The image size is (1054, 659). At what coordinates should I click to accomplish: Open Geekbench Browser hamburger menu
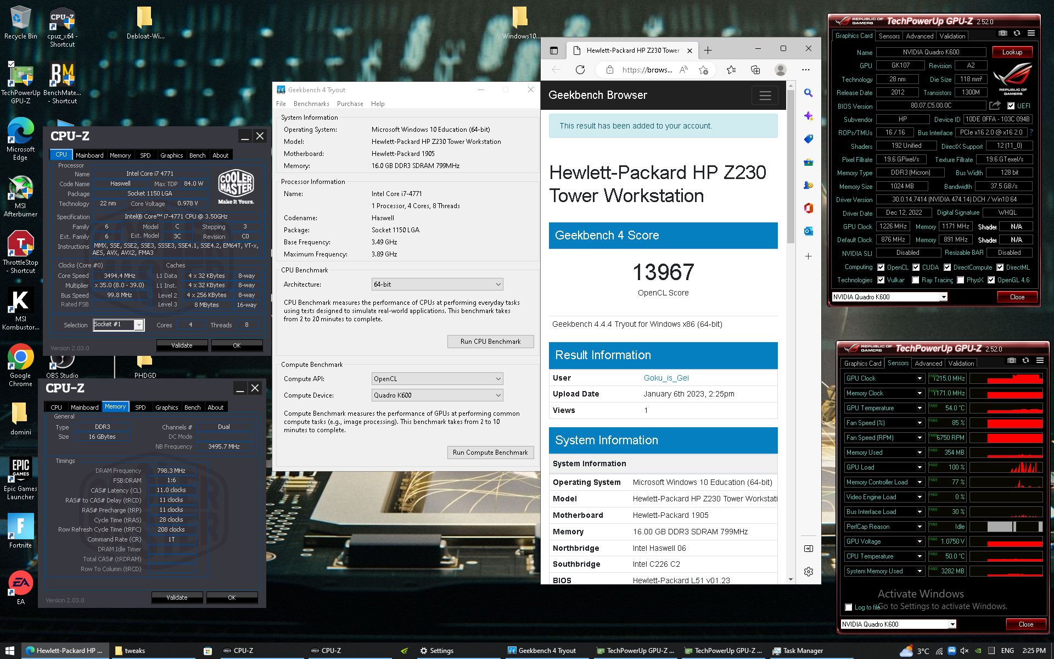(x=765, y=96)
